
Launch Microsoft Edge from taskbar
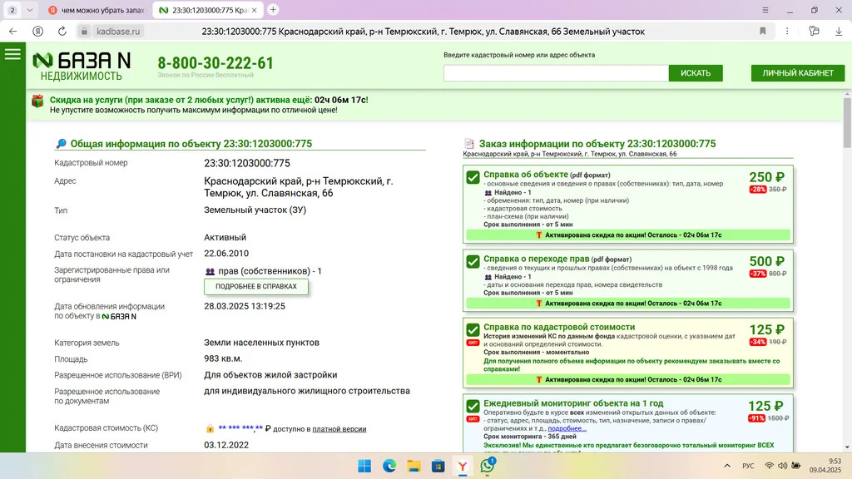click(389, 466)
